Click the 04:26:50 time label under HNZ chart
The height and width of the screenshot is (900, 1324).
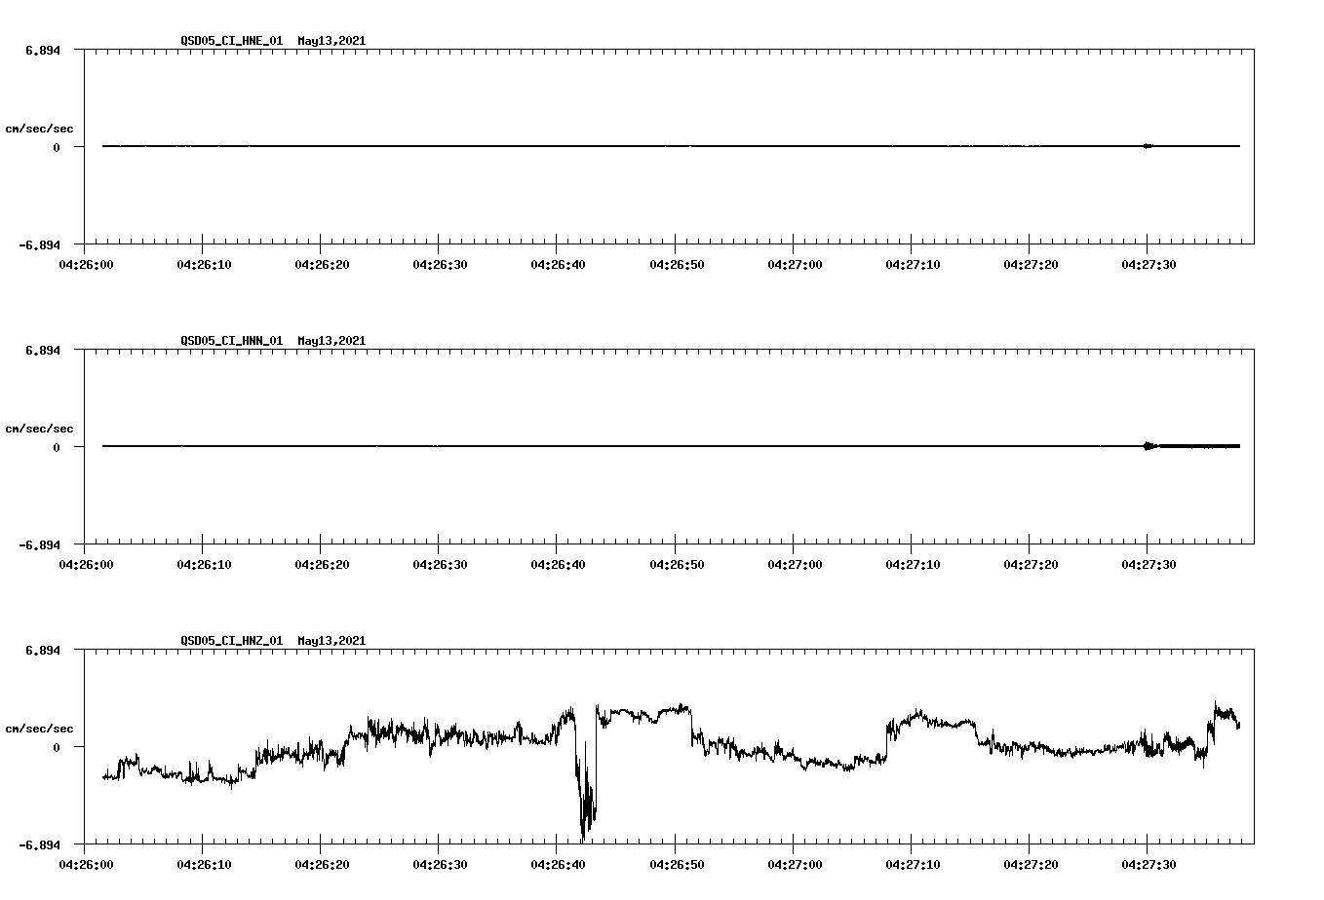(x=676, y=864)
